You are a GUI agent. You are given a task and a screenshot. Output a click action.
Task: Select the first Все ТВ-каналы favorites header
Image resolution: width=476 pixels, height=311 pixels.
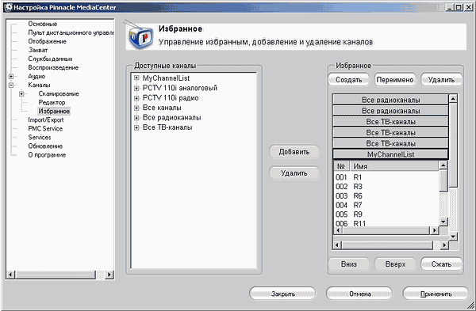(390, 122)
